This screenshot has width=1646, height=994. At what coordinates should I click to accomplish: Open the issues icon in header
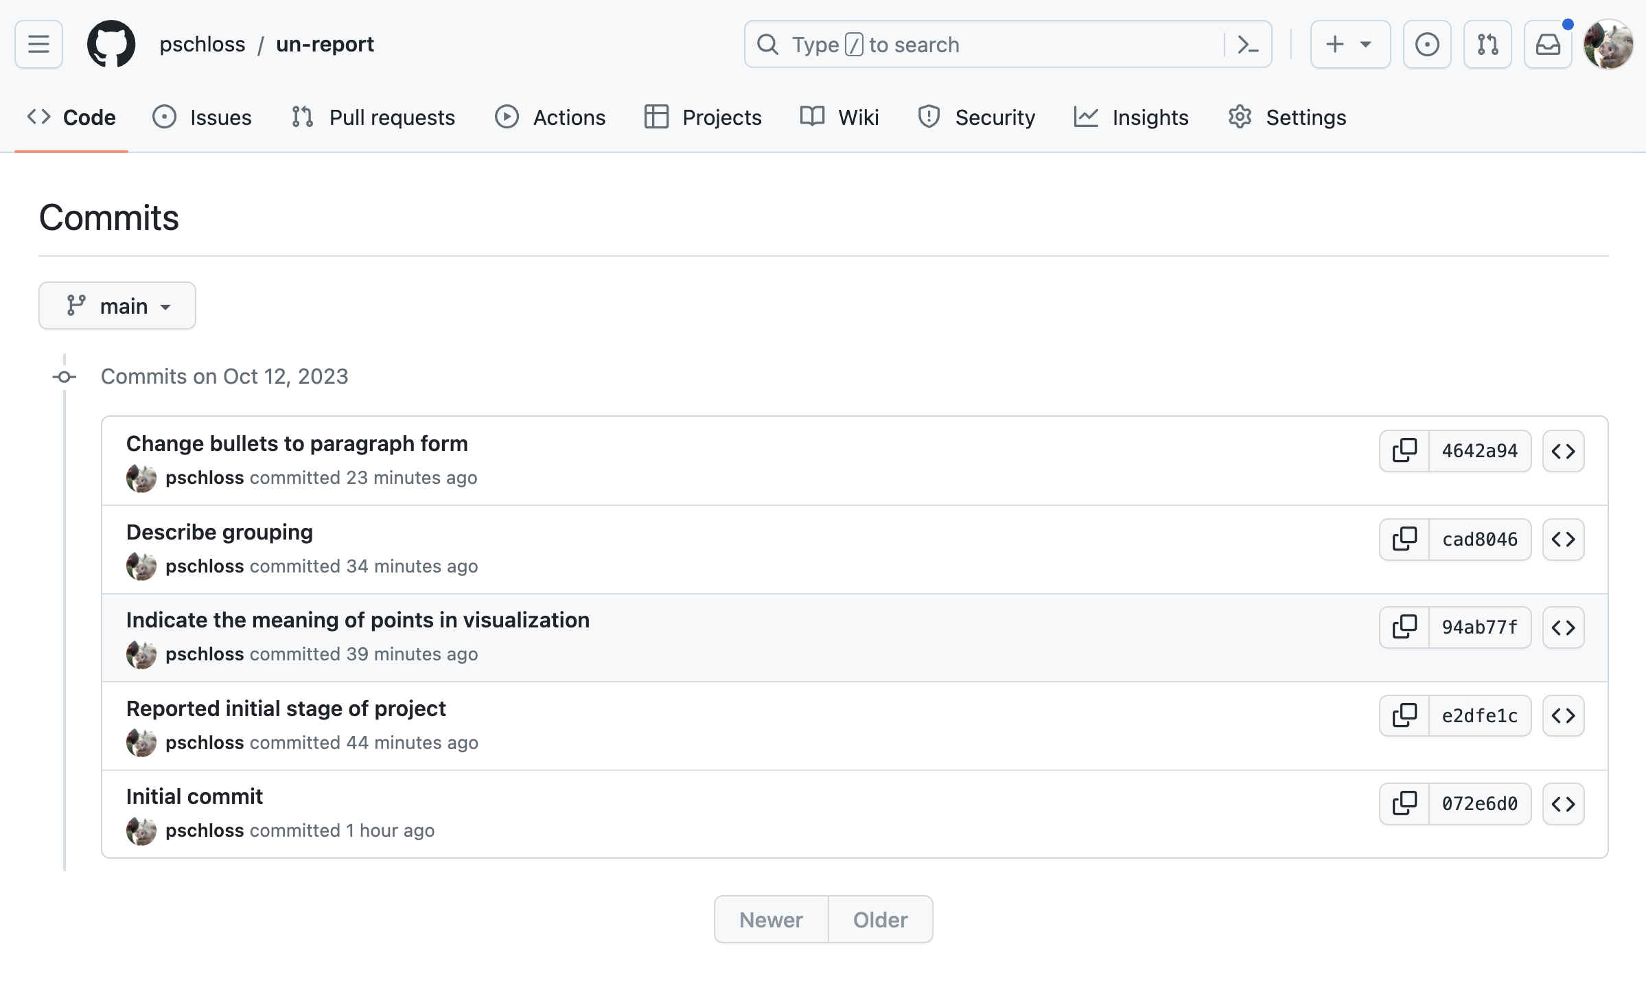point(1426,45)
